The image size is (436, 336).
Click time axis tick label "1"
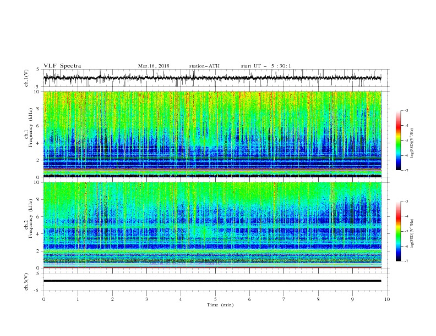click(78, 299)
